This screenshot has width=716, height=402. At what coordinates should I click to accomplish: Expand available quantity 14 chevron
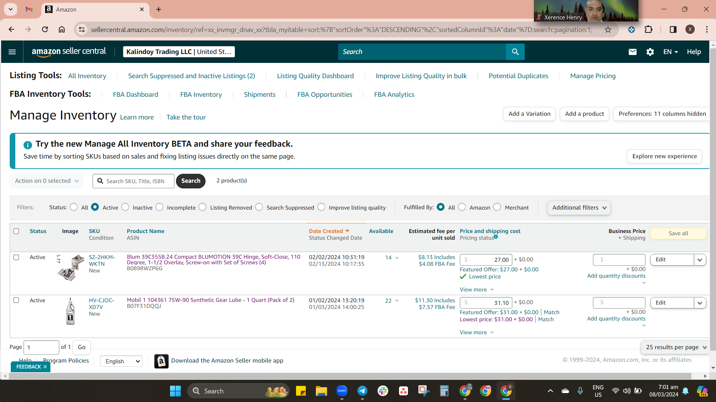click(397, 258)
